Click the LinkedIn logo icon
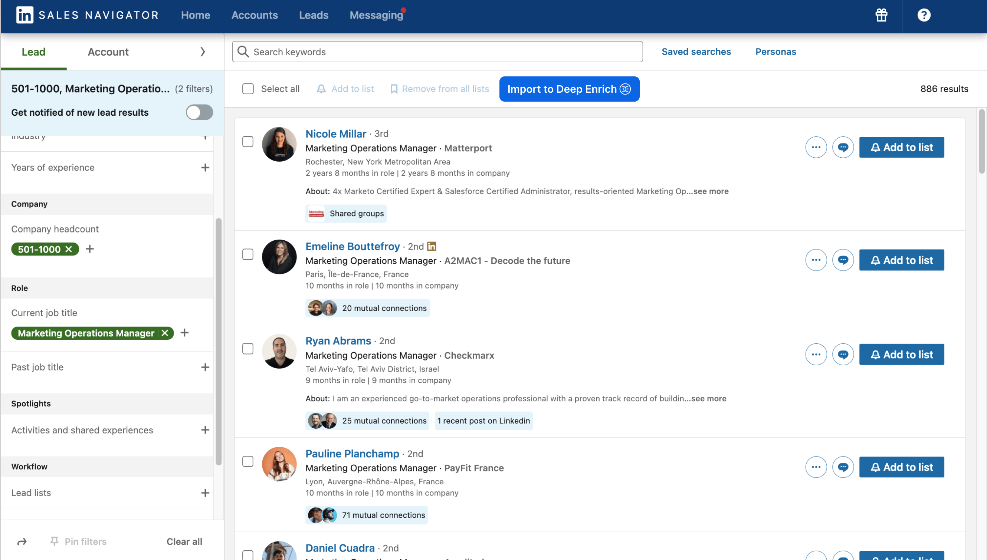The width and height of the screenshot is (987, 560). [24, 15]
